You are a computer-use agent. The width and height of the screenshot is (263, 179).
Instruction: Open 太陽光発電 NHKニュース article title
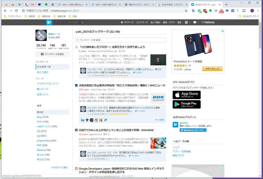point(122,85)
